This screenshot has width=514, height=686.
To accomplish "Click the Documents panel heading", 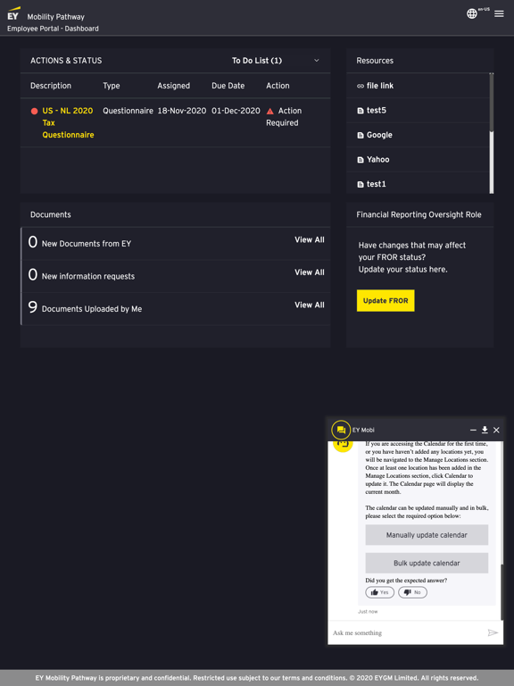I will 51,214.
